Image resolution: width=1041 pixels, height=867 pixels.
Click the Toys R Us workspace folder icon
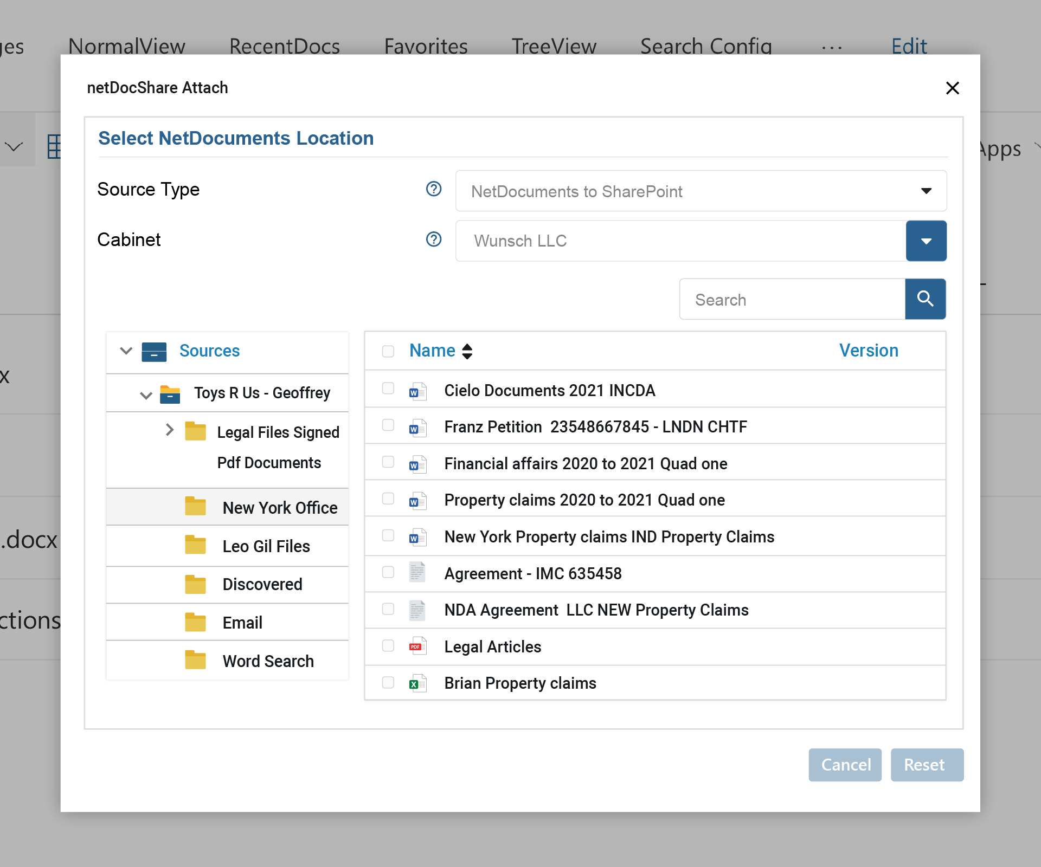pyautogui.click(x=170, y=394)
